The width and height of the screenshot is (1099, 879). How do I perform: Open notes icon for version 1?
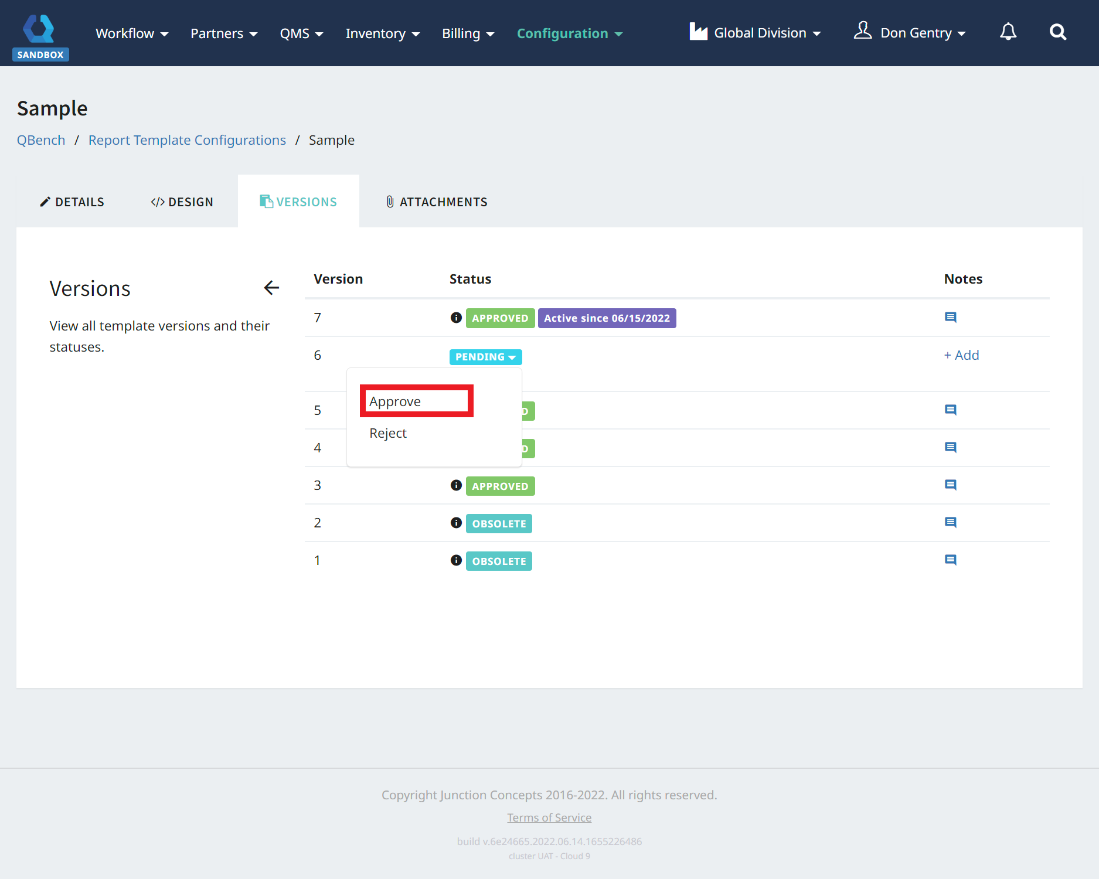(x=950, y=560)
